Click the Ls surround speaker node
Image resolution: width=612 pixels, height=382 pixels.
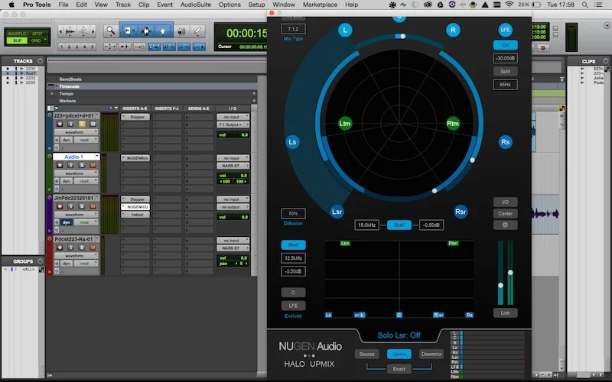[x=292, y=142]
